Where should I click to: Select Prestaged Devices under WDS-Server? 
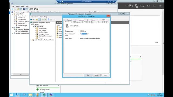pos(44,34)
